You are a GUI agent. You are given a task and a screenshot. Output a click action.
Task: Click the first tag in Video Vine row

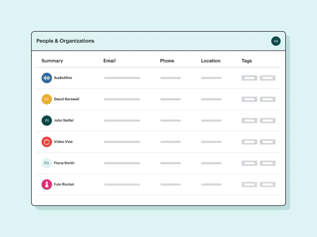(249, 142)
